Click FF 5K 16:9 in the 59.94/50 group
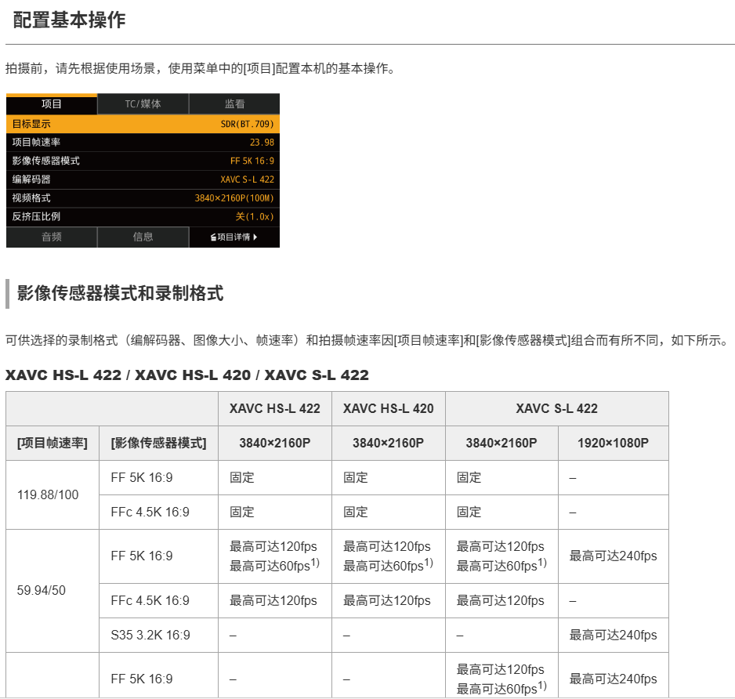The height and width of the screenshot is (699, 735). (158, 556)
